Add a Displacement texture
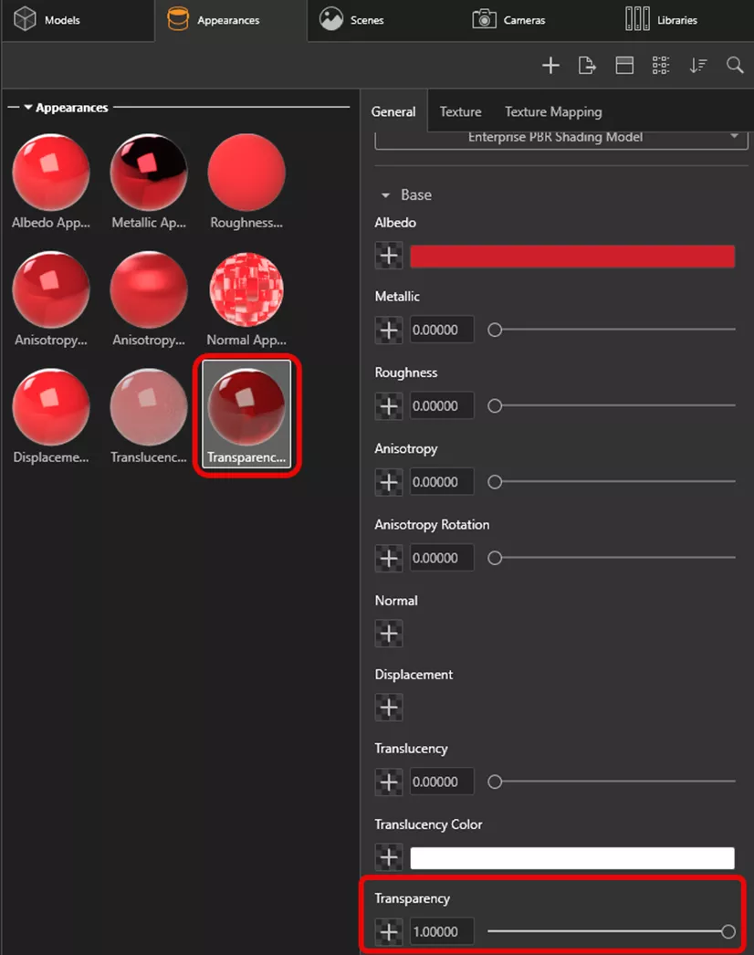 (x=388, y=707)
